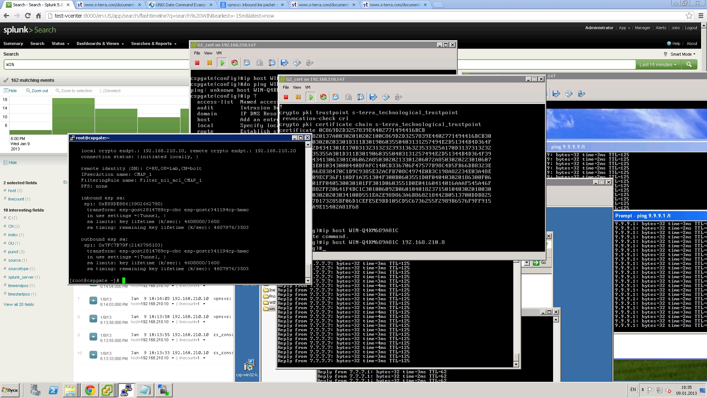707x398 pixels.
Task: Open the Help link in Splunk
Action: (x=673, y=43)
